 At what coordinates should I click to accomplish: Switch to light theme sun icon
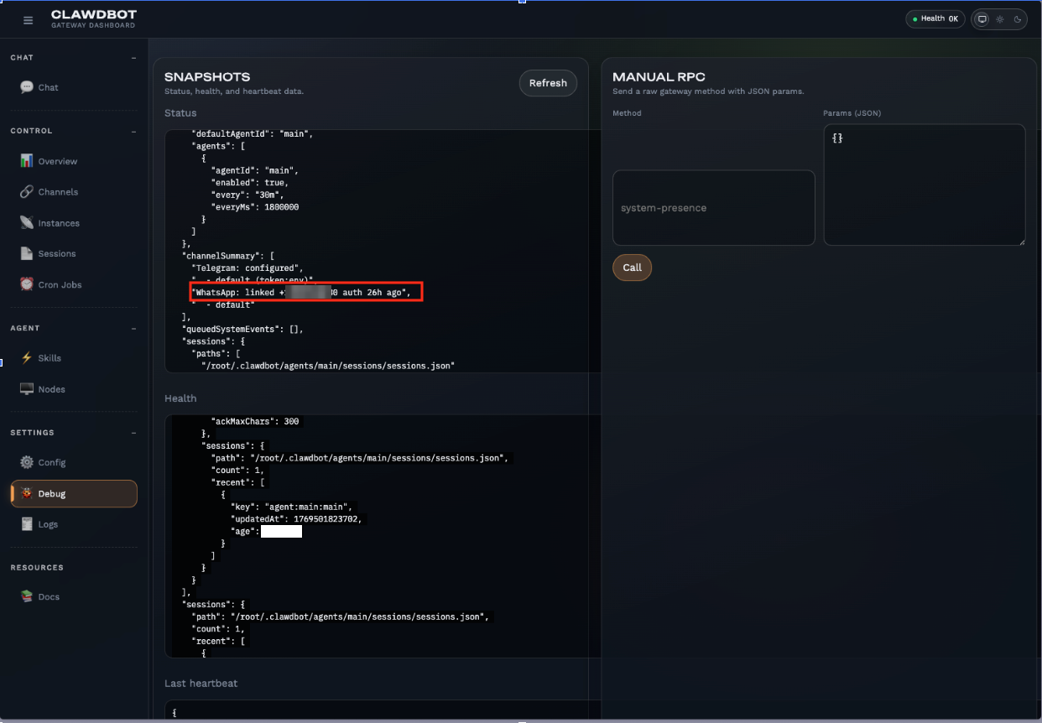1000,19
